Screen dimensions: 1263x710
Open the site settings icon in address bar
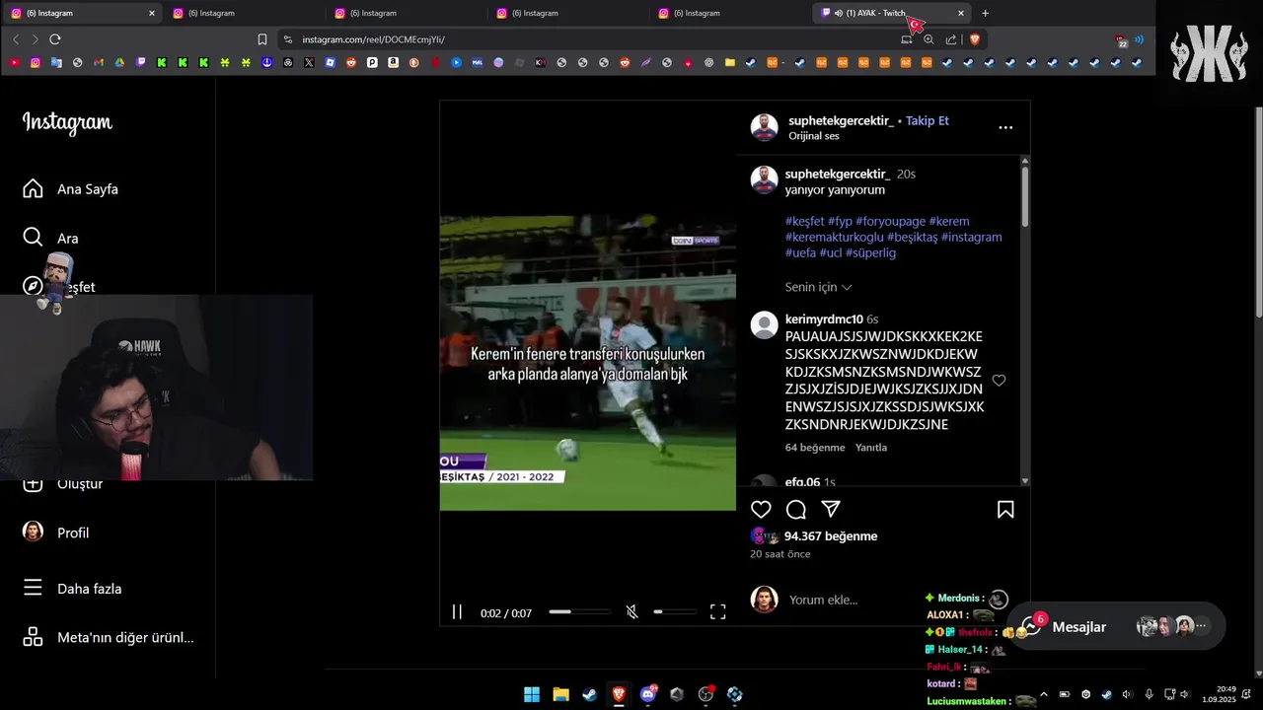coord(288,39)
